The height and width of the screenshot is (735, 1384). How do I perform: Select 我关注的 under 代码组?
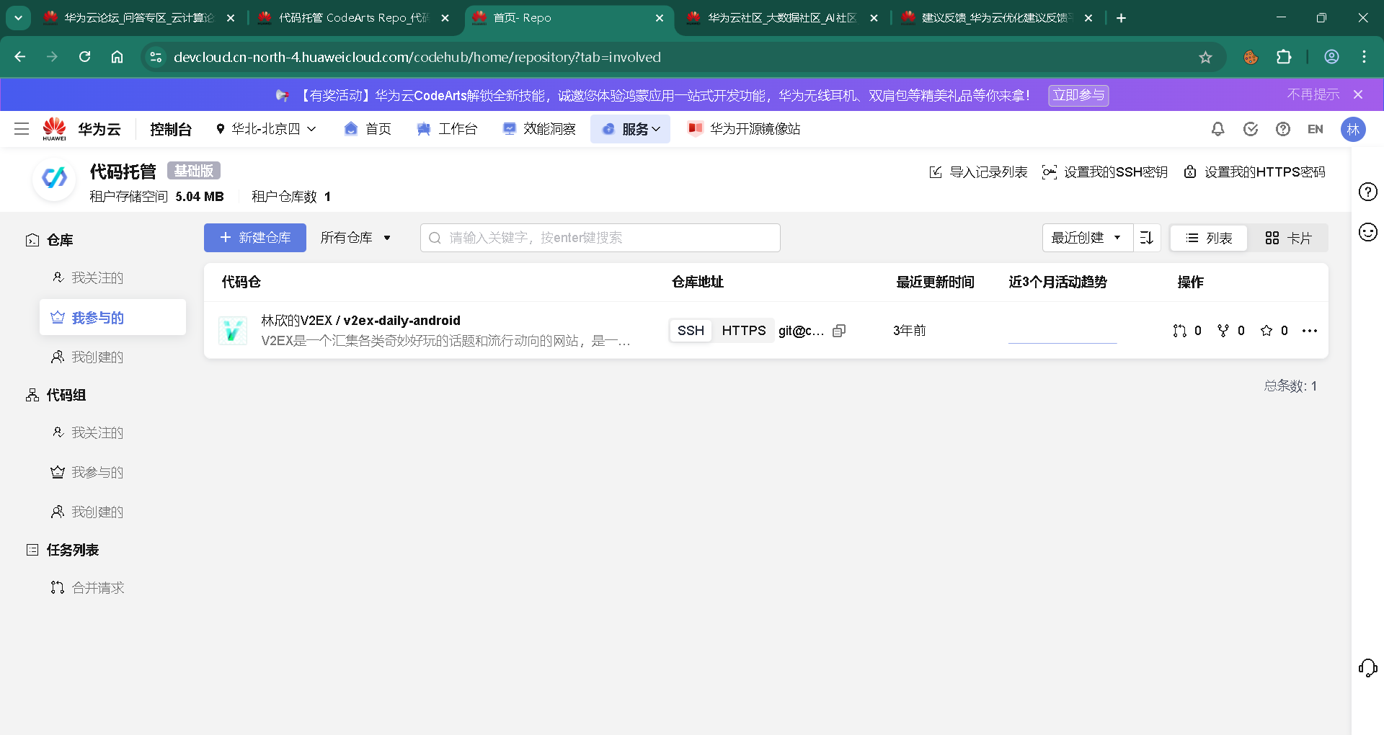click(x=97, y=433)
